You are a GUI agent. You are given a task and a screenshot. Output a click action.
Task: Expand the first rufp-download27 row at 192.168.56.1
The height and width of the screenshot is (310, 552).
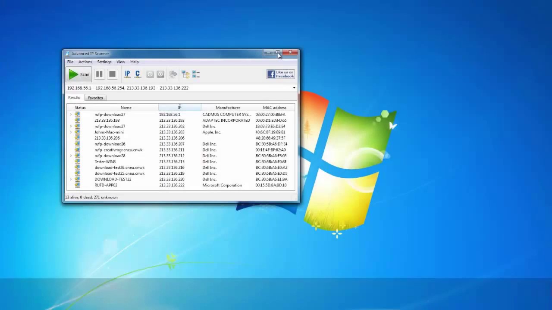click(x=71, y=115)
